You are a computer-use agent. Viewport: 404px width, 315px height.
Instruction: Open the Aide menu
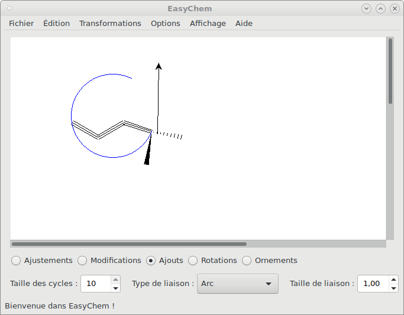(244, 24)
